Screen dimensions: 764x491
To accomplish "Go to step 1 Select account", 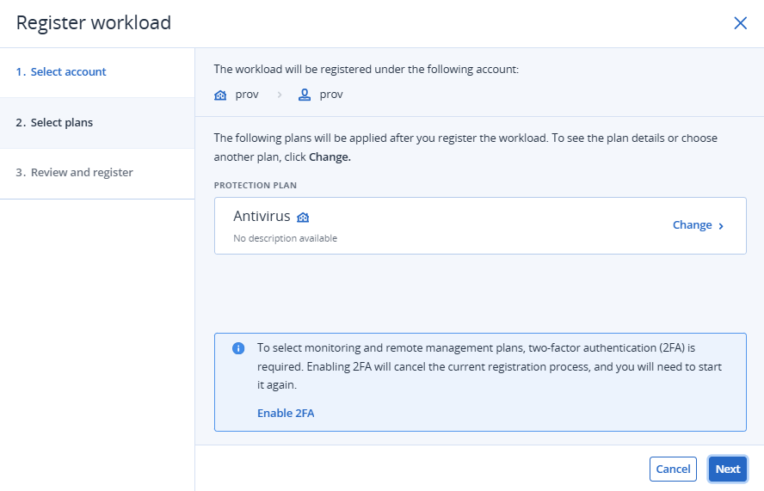I will (x=68, y=72).
